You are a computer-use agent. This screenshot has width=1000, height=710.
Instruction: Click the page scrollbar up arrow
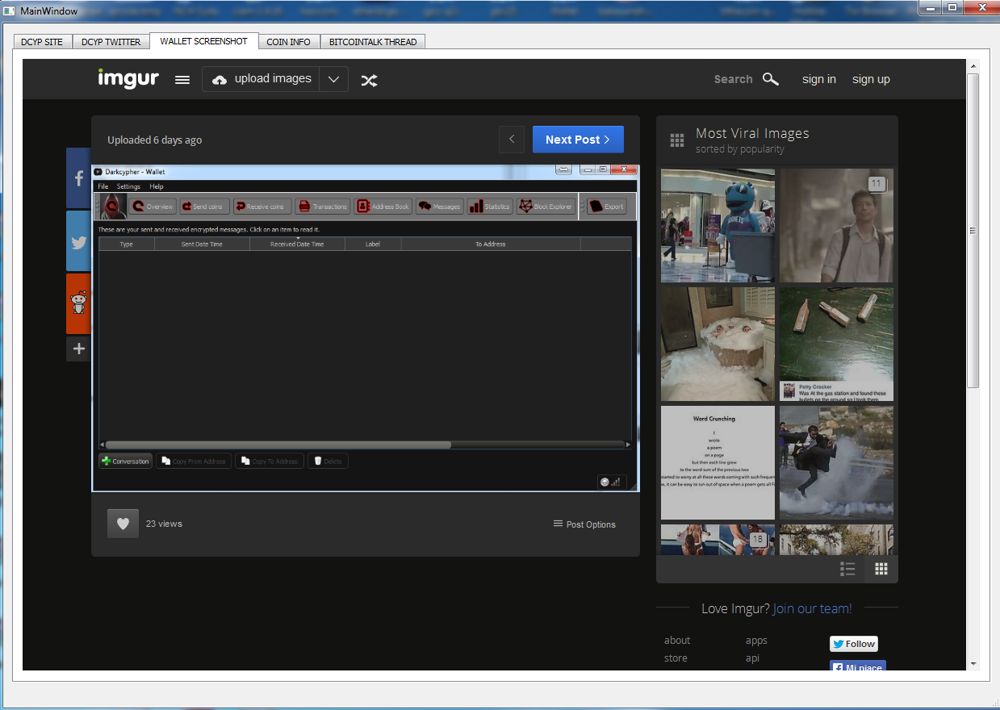point(973,66)
